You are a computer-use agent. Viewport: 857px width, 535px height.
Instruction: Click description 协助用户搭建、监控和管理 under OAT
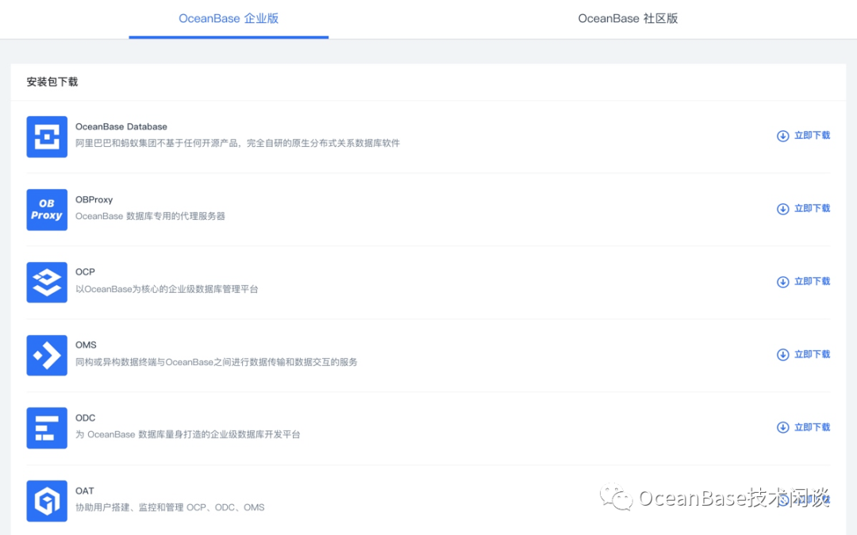tap(170, 508)
